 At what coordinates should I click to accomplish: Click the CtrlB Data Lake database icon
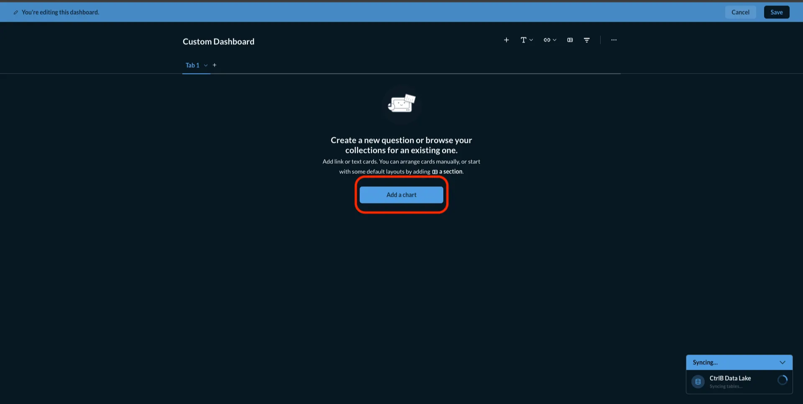pyautogui.click(x=698, y=381)
